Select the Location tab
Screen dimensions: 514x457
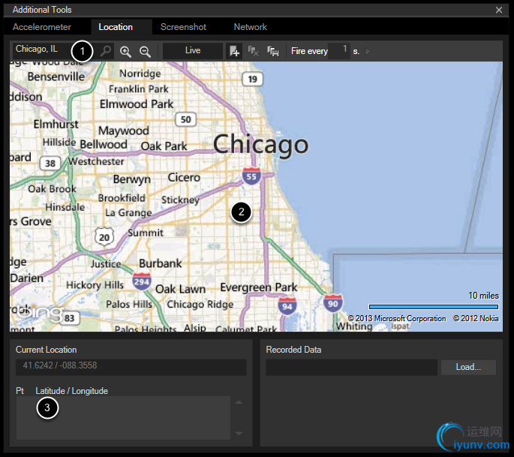tap(116, 27)
